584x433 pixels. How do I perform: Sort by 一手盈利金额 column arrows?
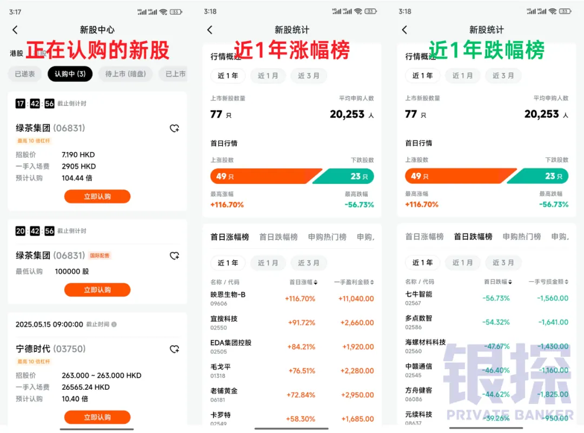pyautogui.click(x=372, y=283)
